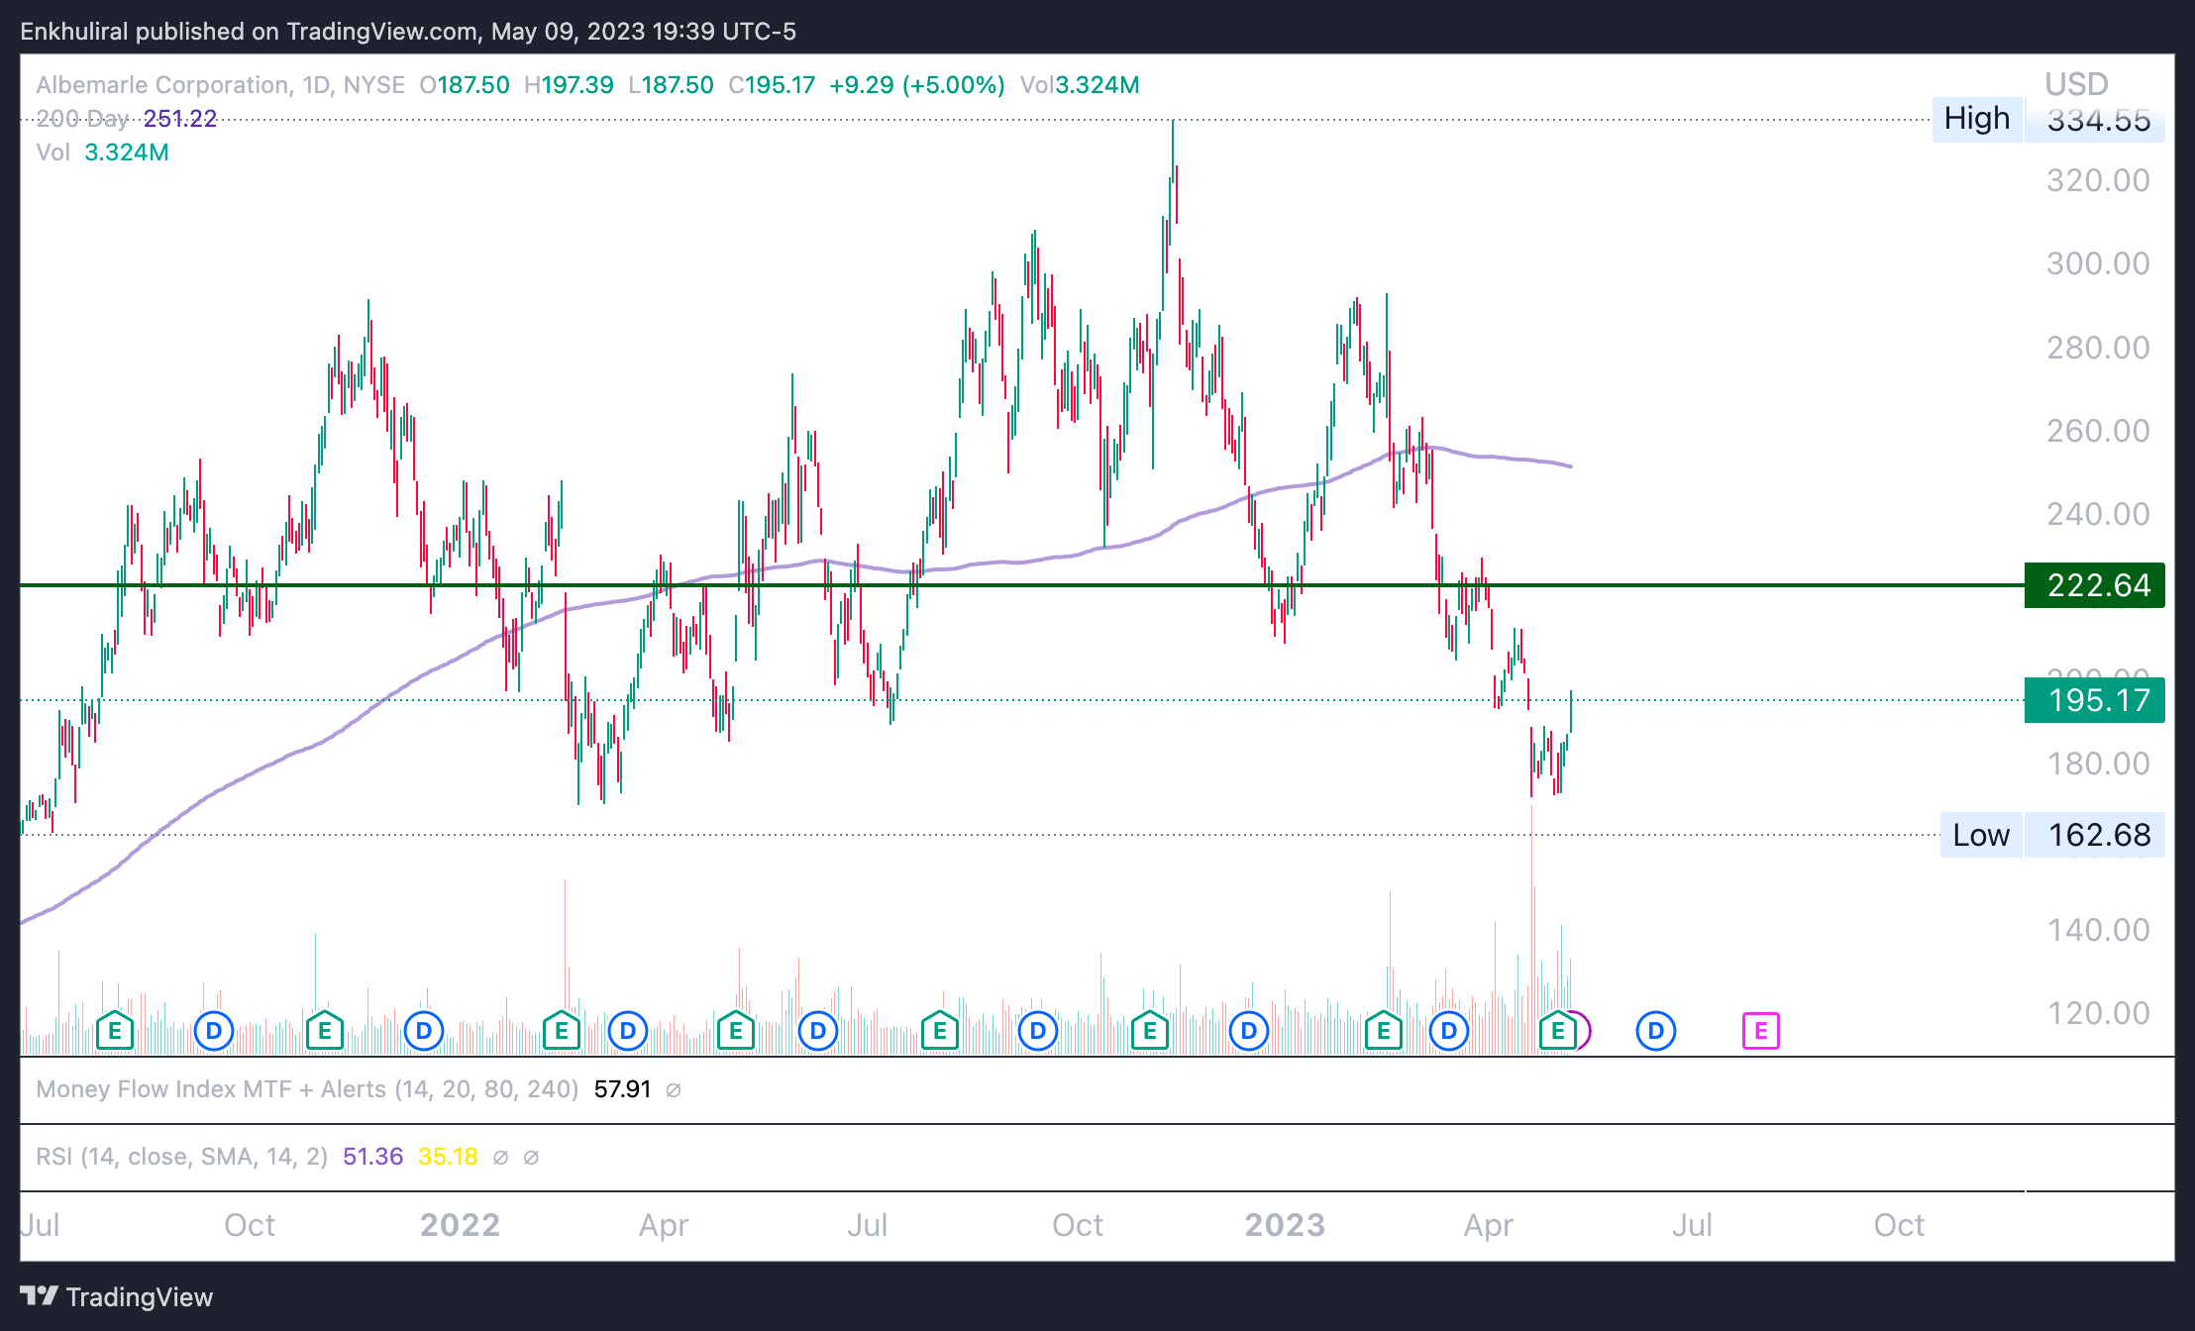Click the TradingView logo at bottom left
The height and width of the screenshot is (1331, 2195).
click(x=116, y=1296)
